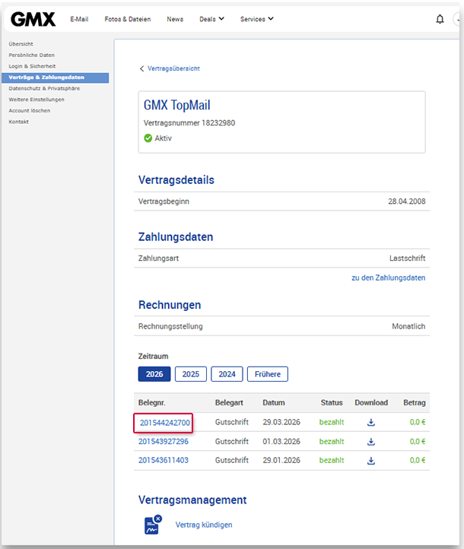Download receipt 201543611403

(371, 461)
